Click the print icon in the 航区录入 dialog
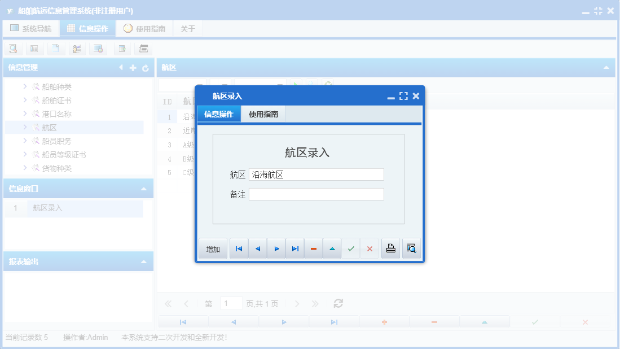The width and height of the screenshot is (620, 349). pos(390,248)
